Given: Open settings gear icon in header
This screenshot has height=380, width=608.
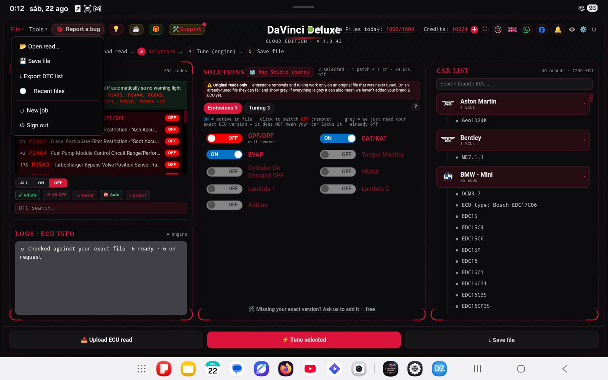Looking at the screenshot, I should 583,29.
